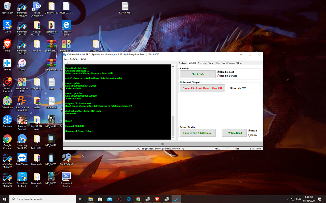Screen dimensions: 326x203
Task: Open Huawei Y625-U32 folder icon
Action: pos(37,28)
